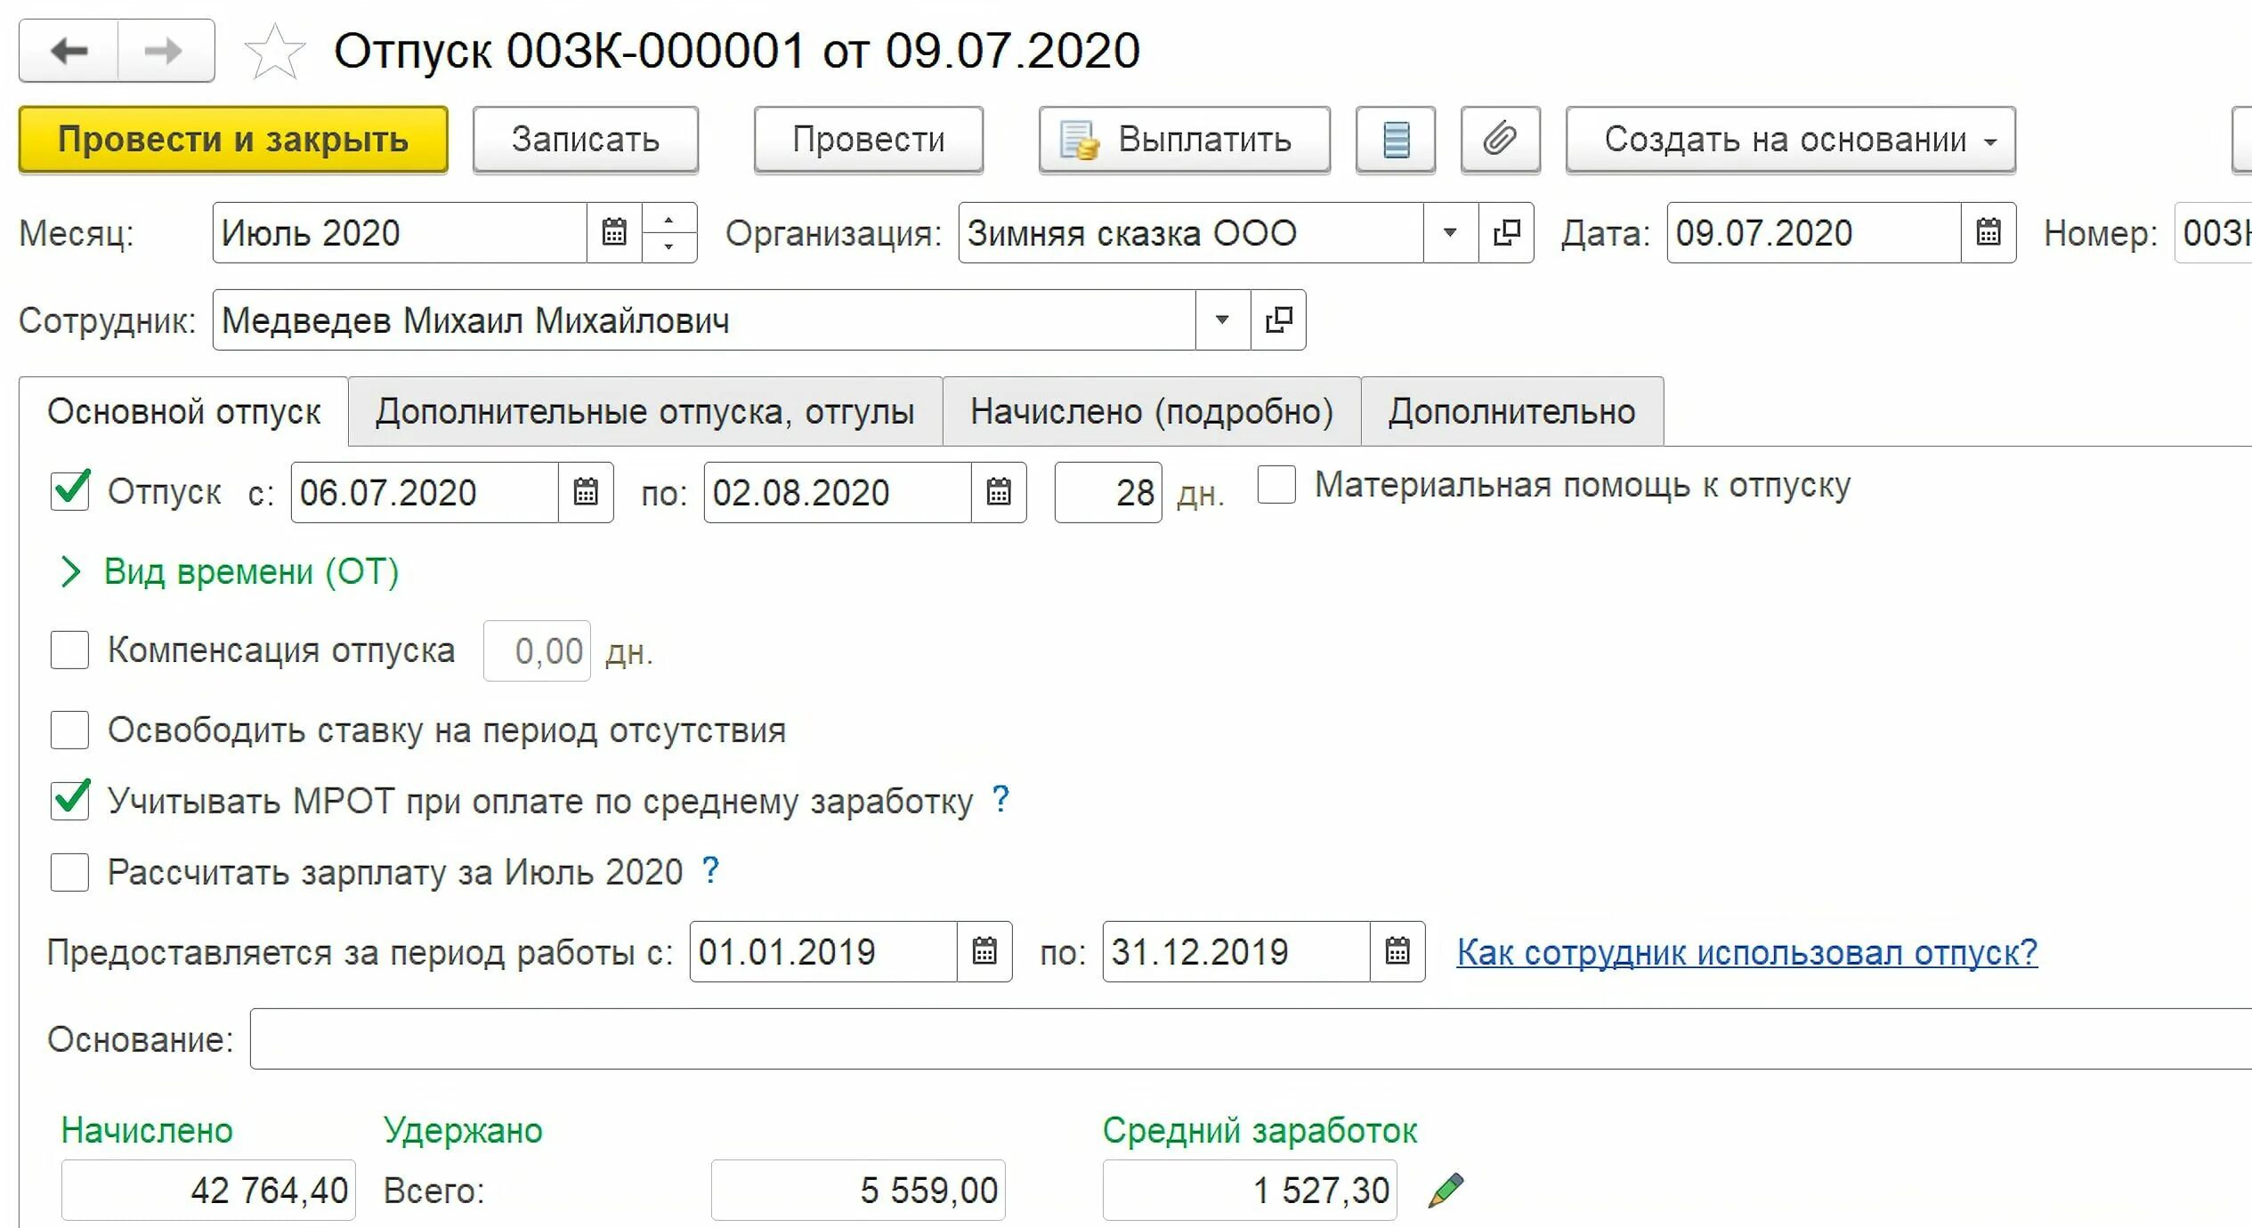Go forward with the right arrow button
2252x1228 pixels.
166,51
